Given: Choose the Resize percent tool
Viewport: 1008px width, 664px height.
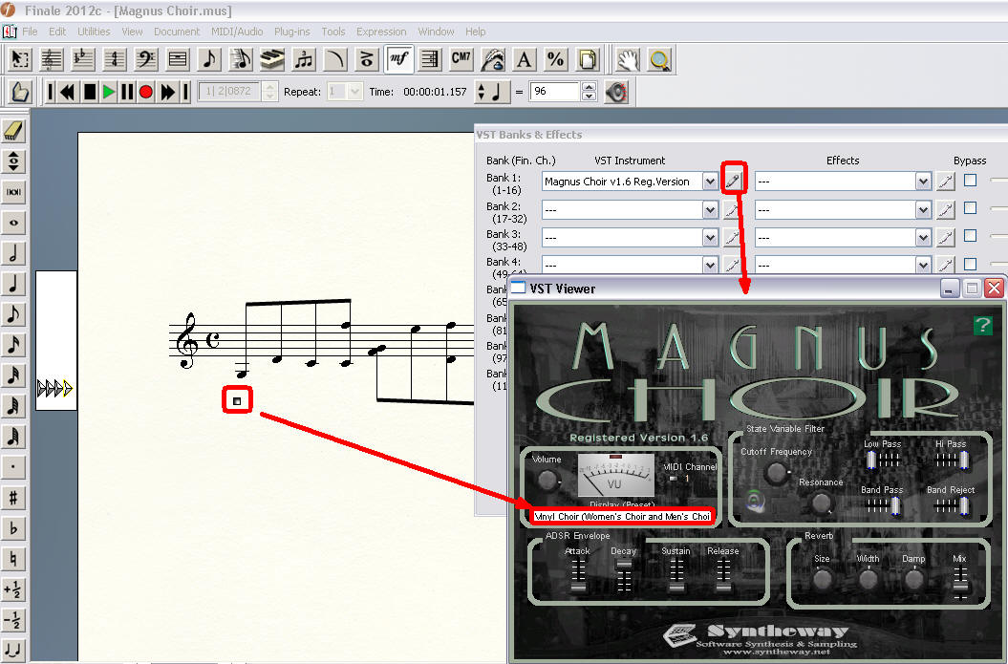Looking at the screenshot, I should (556, 60).
